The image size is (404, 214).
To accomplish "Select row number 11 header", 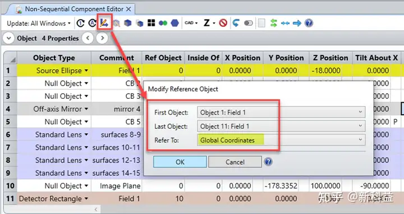I will pos(10,199).
